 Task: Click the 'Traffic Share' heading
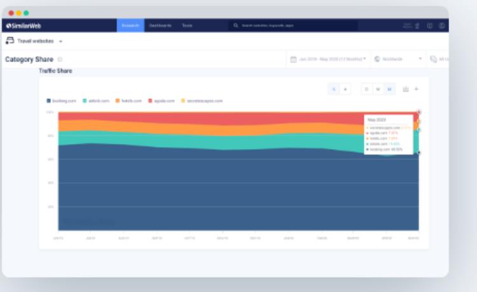click(x=55, y=70)
